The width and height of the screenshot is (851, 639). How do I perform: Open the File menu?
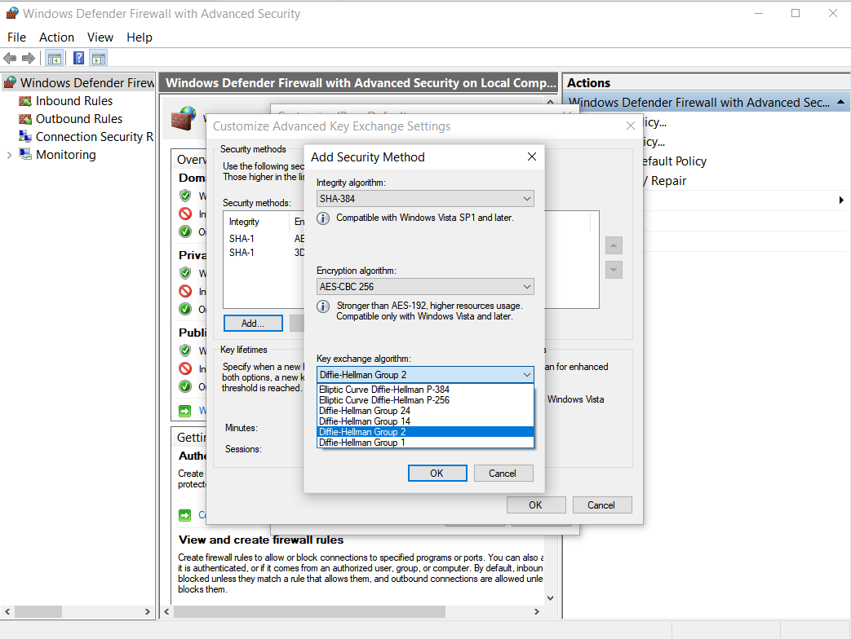(16, 37)
